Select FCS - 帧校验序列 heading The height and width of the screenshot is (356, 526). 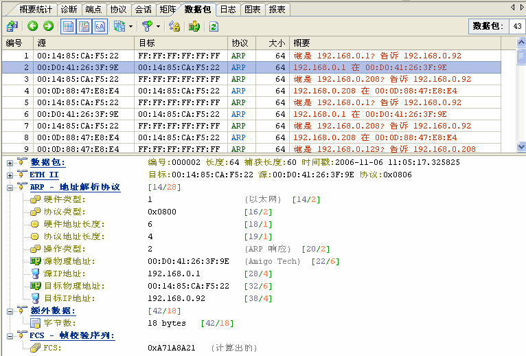72,336
